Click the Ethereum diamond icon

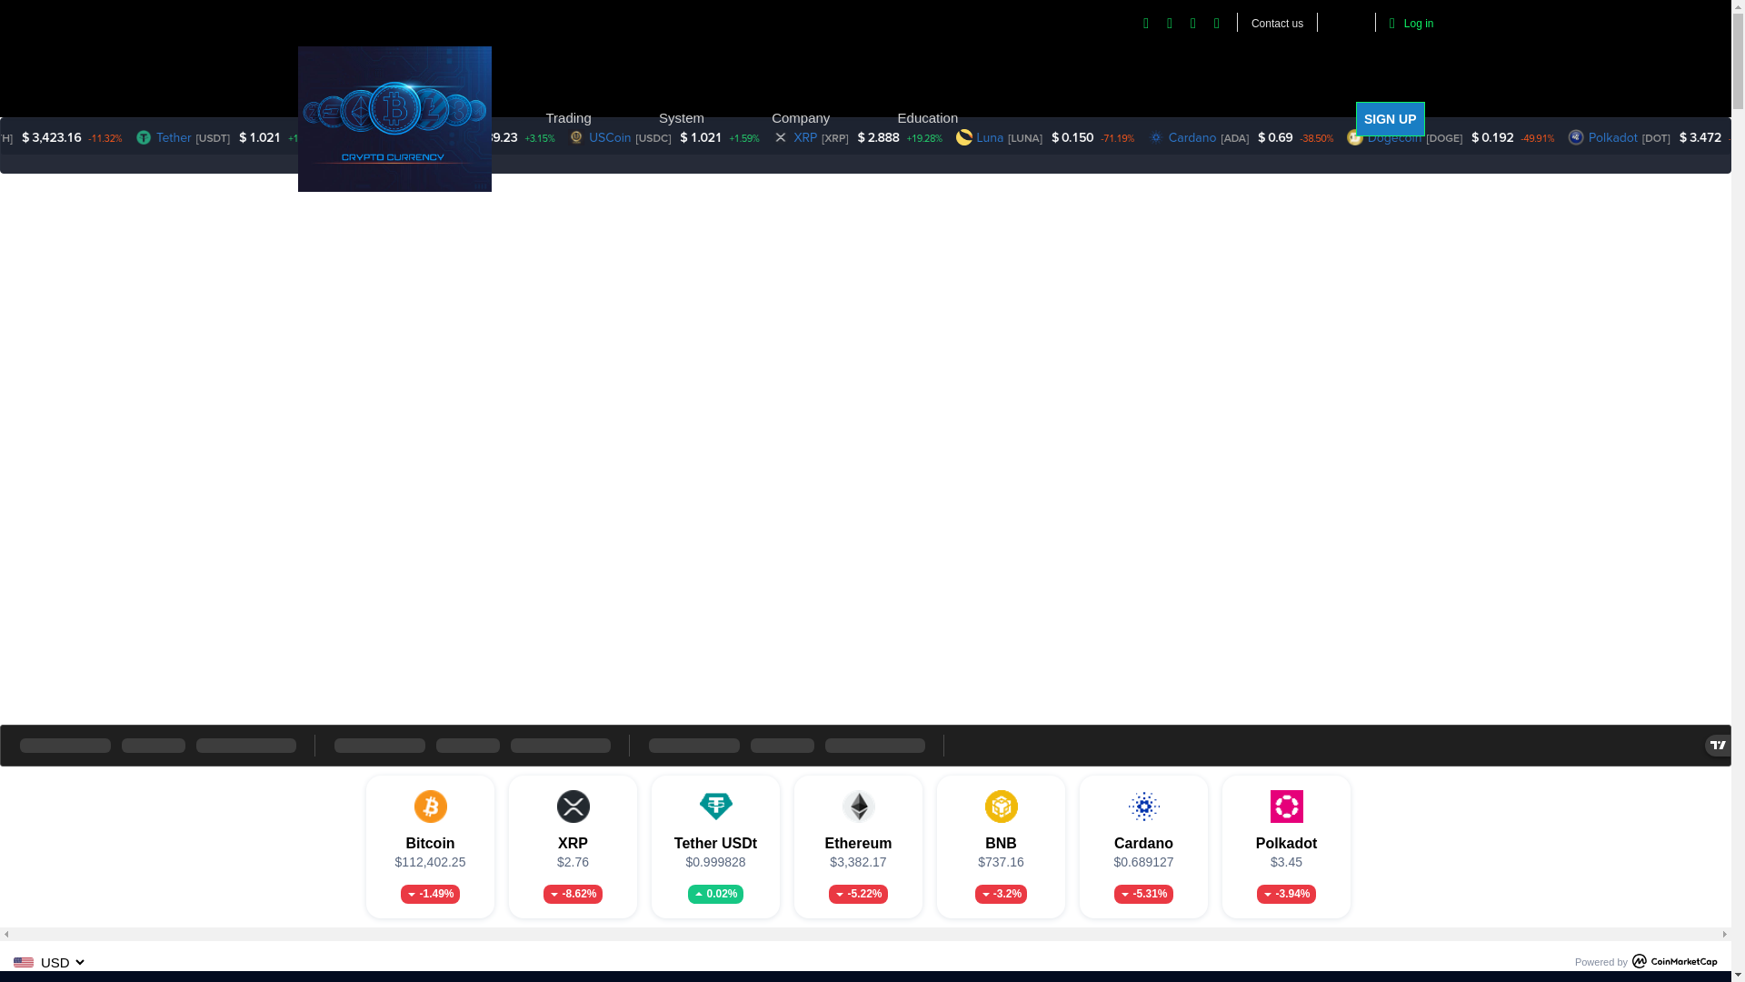858,807
